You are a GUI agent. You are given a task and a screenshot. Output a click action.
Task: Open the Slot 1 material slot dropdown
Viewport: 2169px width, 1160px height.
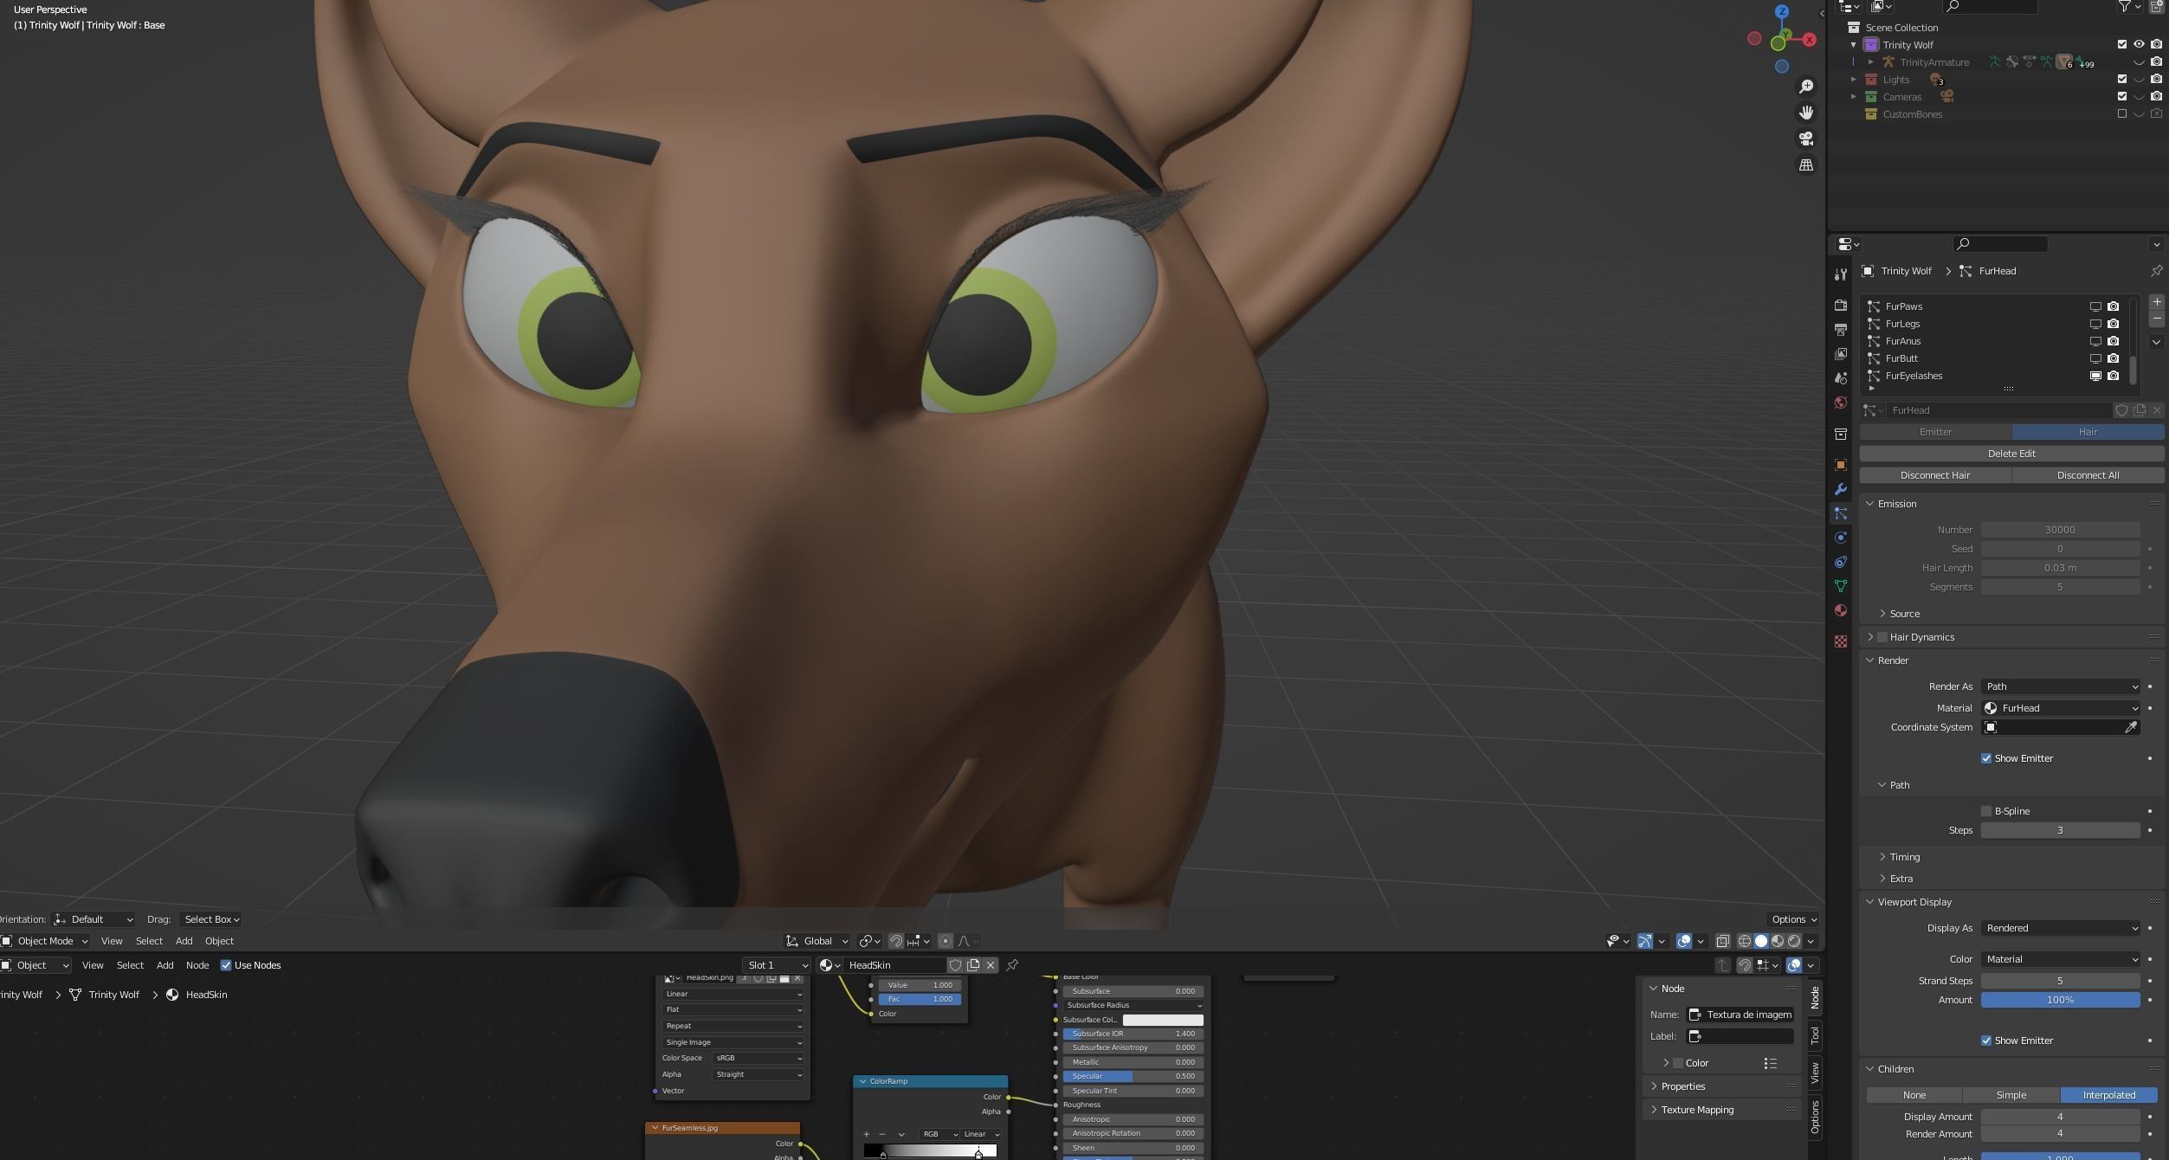pyautogui.click(x=777, y=965)
